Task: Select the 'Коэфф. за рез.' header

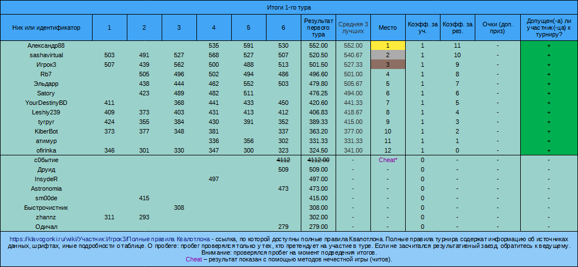Action: (x=458, y=27)
